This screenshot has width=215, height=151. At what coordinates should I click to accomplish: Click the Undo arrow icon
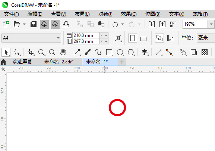[115, 24]
